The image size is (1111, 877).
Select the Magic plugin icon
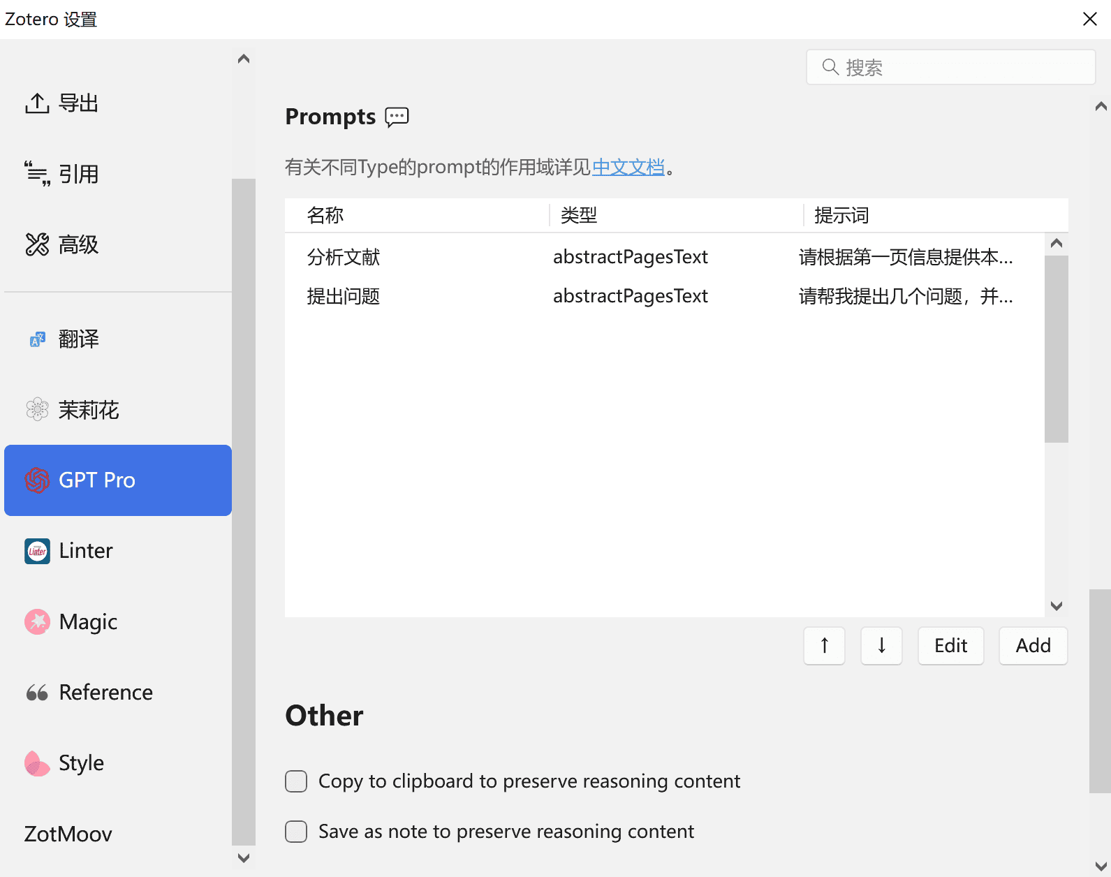(37, 621)
